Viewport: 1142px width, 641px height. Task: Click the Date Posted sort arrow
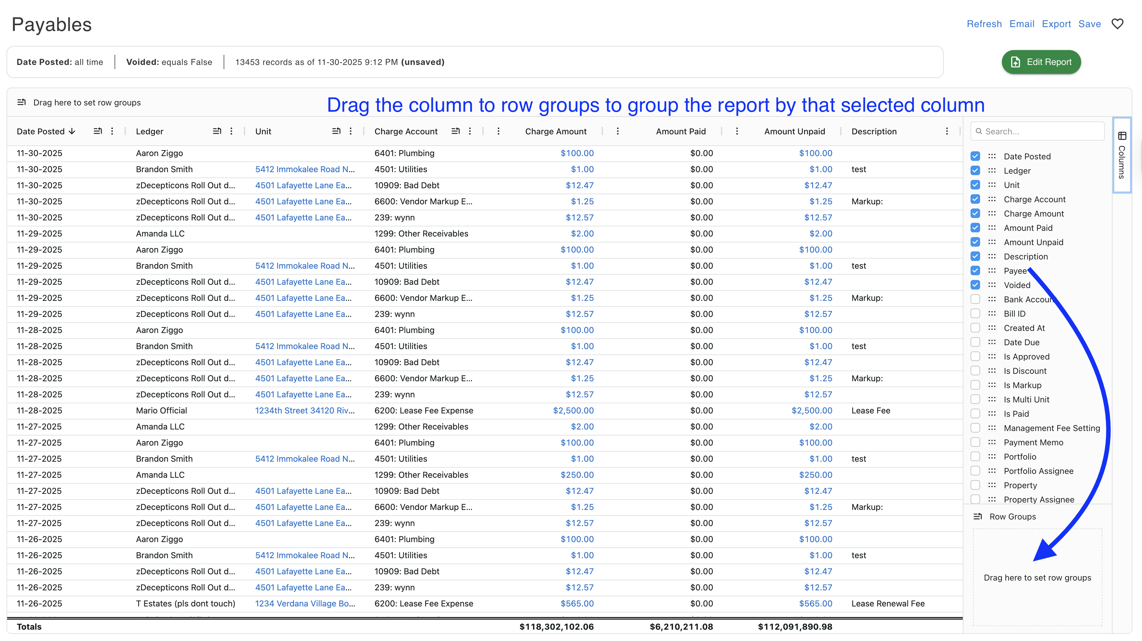pyautogui.click(x=72, y=131)
